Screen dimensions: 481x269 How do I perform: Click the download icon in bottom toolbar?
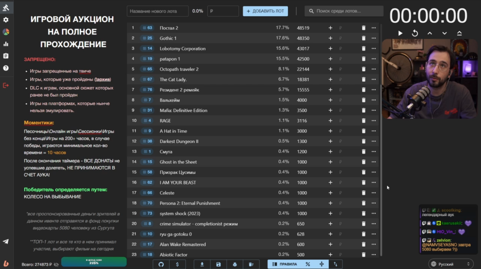[x=202, y=264]
